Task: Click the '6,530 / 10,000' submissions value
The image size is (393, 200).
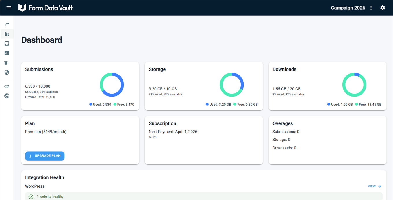Action: [38, 86]
